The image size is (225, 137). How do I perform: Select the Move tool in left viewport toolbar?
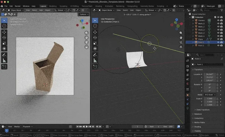click(x=4, y=32)
